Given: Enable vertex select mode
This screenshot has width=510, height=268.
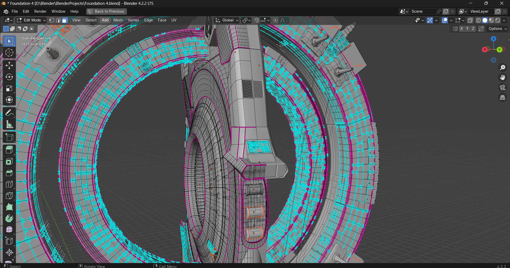Looking at the screenshot, I should pyautogui.click(x=52, y=20).
